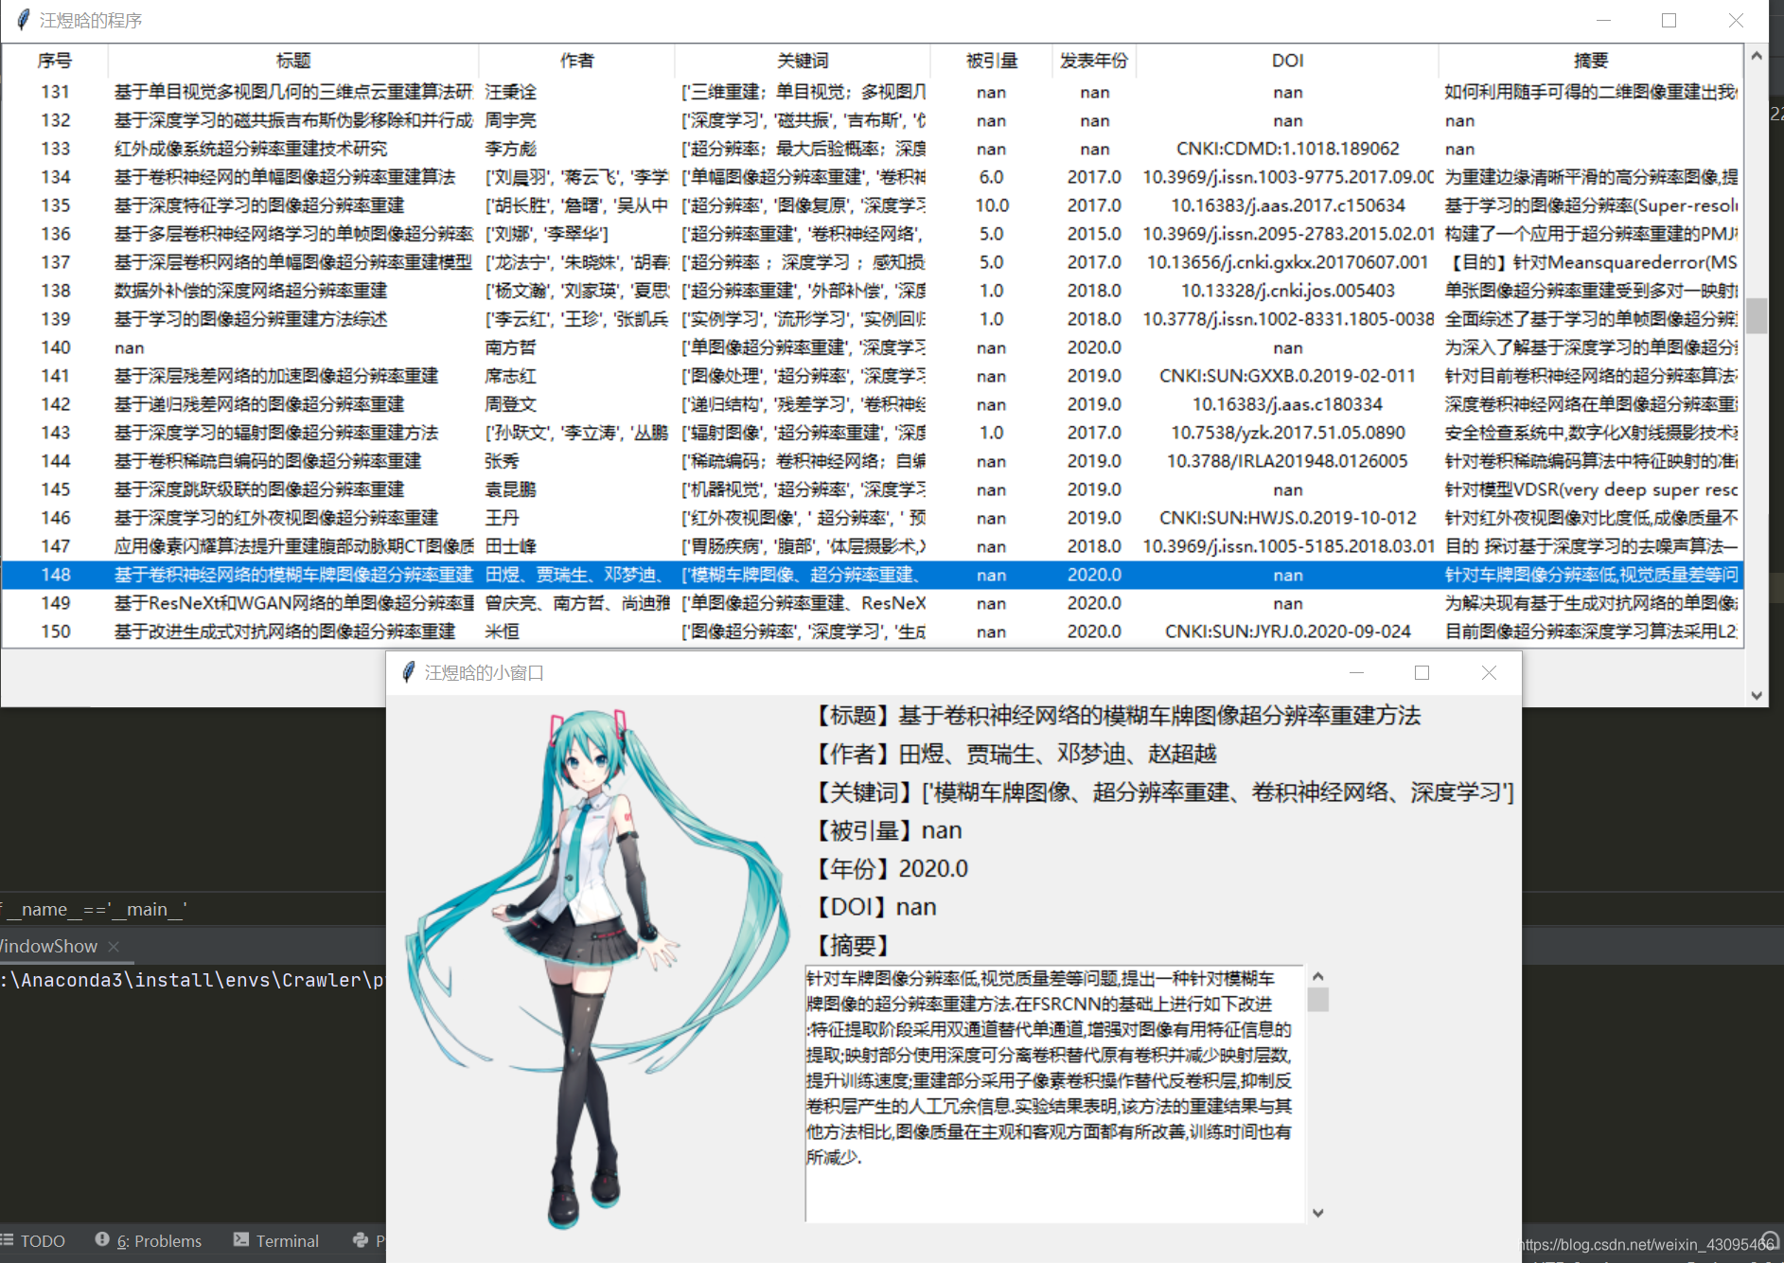
Task: Sort by the 序号 column header
Action: tap(55, 61)
